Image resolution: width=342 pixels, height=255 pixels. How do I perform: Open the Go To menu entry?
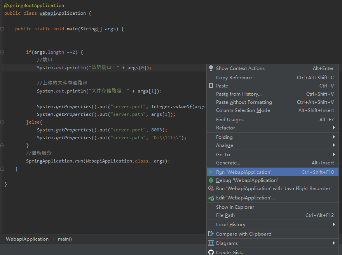[x=272, y=154]
